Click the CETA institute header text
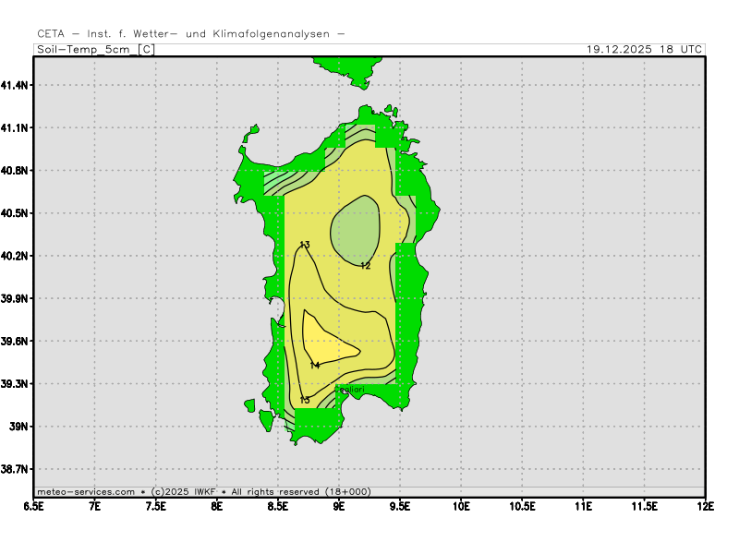 (x=191, y=33)
